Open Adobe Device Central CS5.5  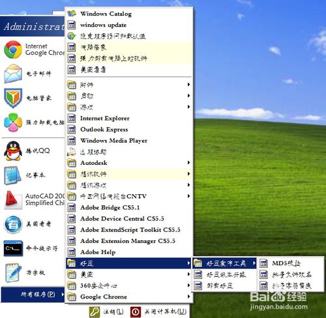point(130,218)
